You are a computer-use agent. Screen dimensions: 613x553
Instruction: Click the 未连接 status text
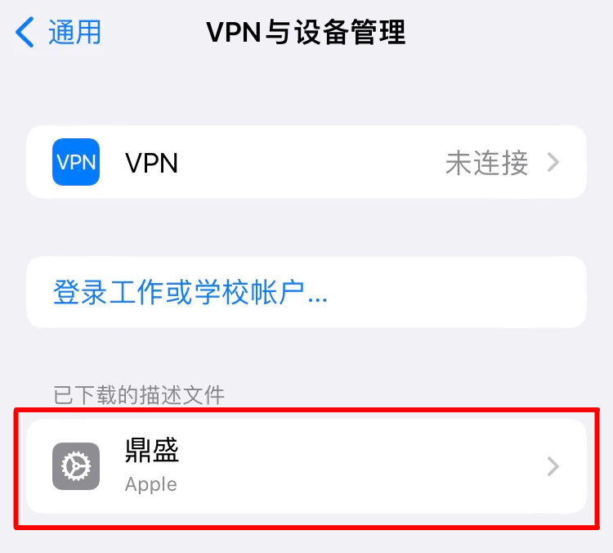pos(487,163)
